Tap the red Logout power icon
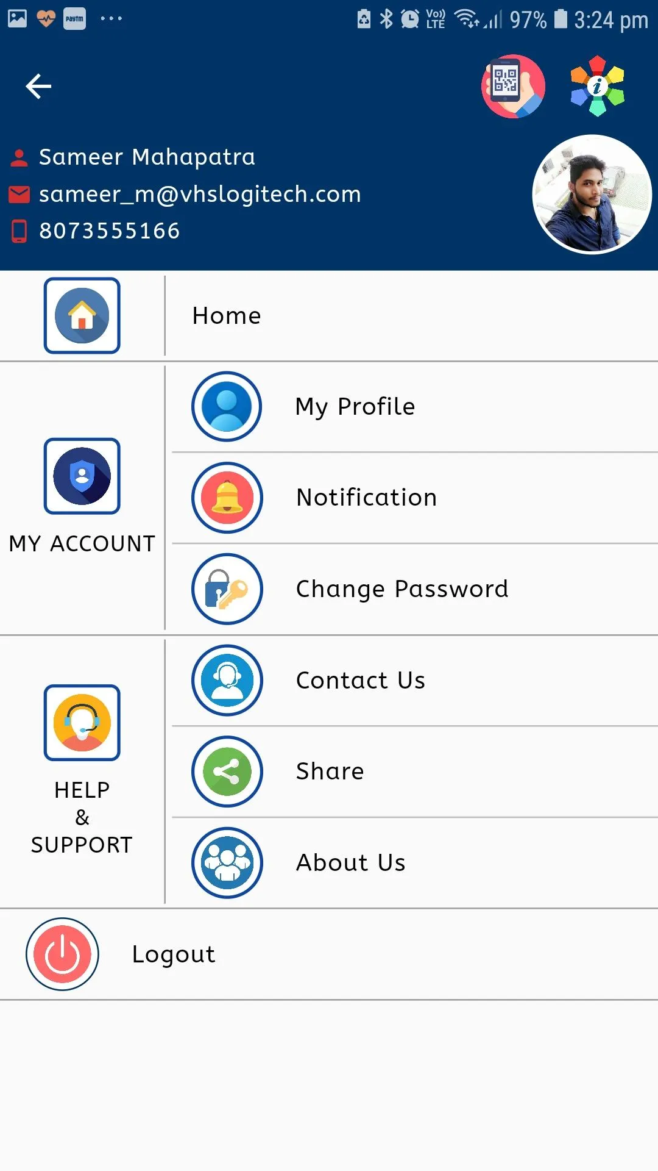The height and width of the screenshot is (1171, 658). [62, 954]
